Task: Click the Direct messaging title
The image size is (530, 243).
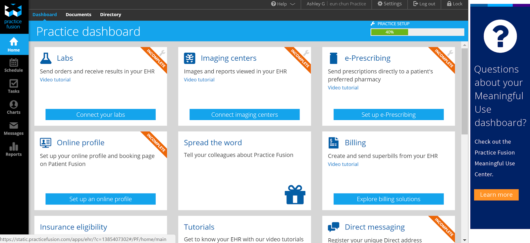Action: click(x=375, y=227)
